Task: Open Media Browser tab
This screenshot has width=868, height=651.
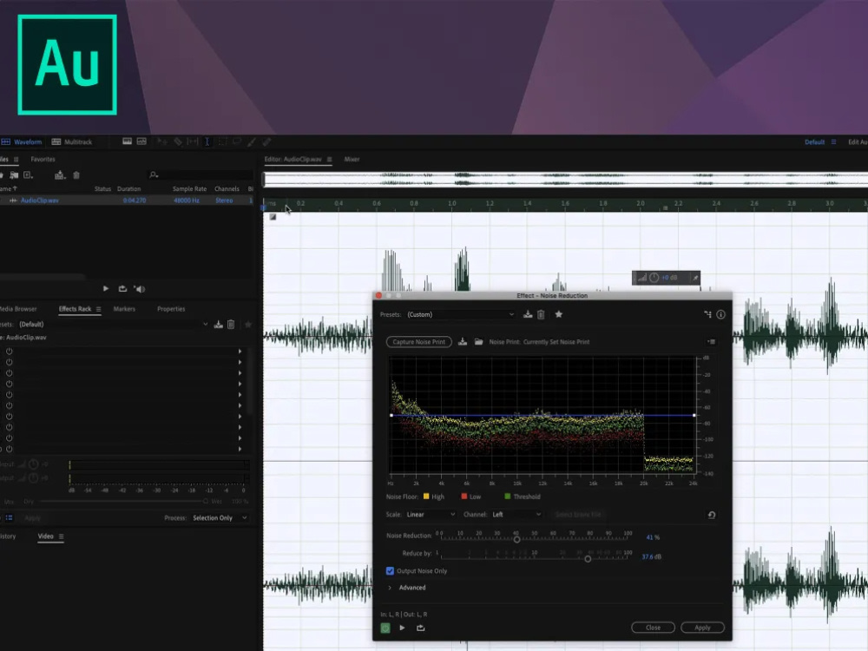Action: pyautogui.click(x=17, y=309)
